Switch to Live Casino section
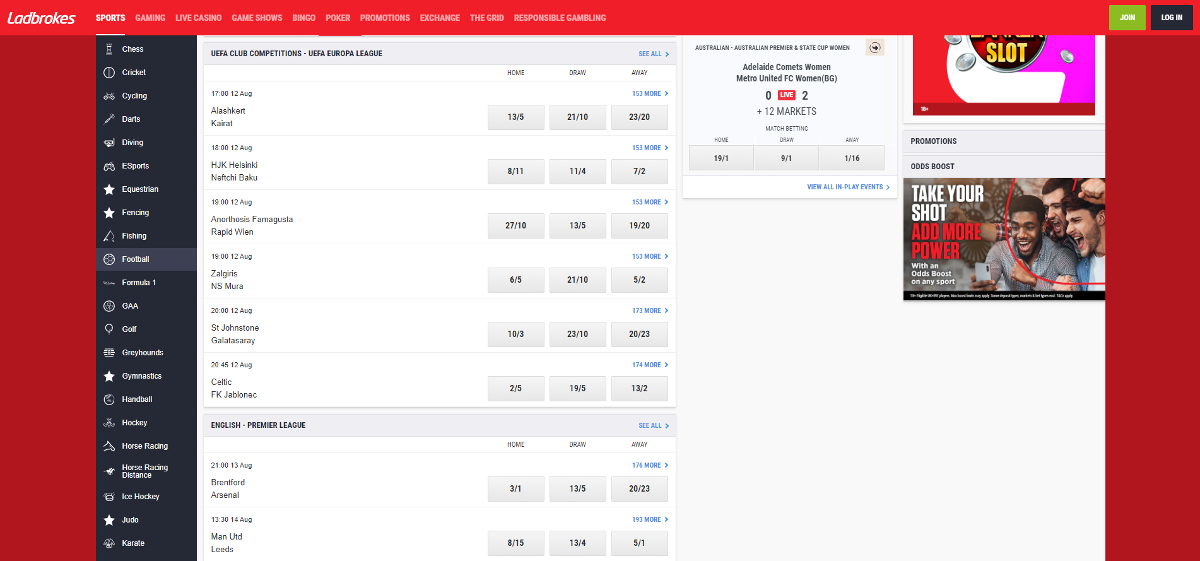The width and height of the screenshot is (1200, 561). (x=198, y=18)
